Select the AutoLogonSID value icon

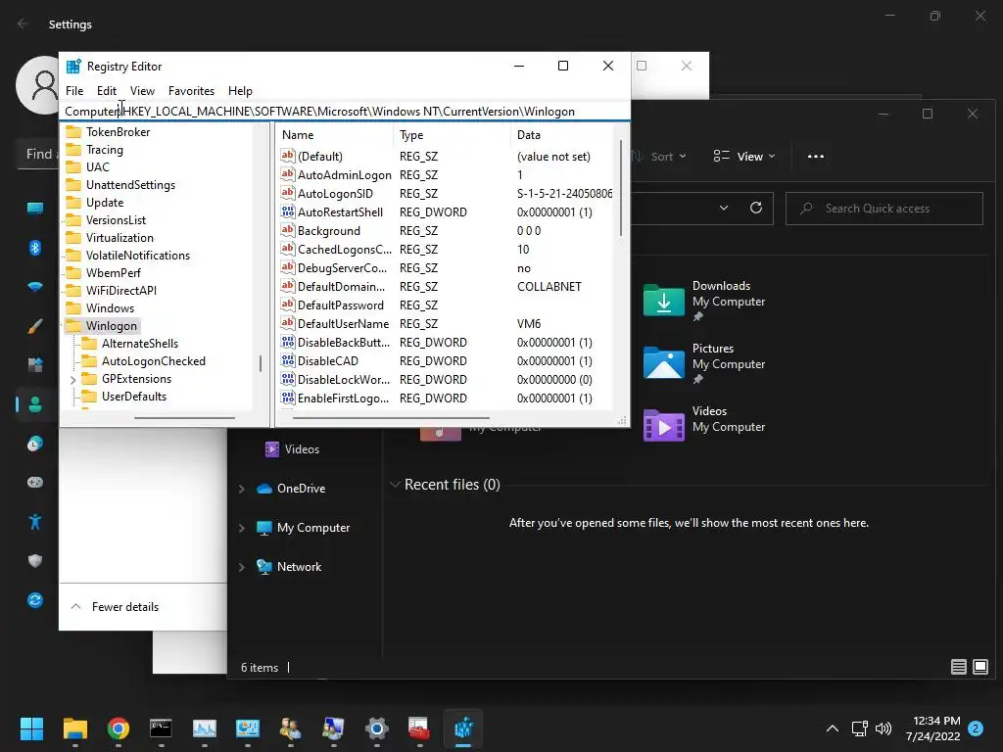288,193
